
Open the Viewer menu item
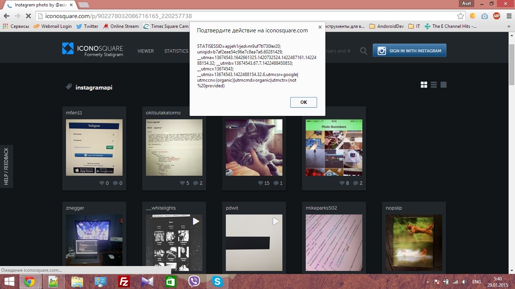tap(146, 51)
